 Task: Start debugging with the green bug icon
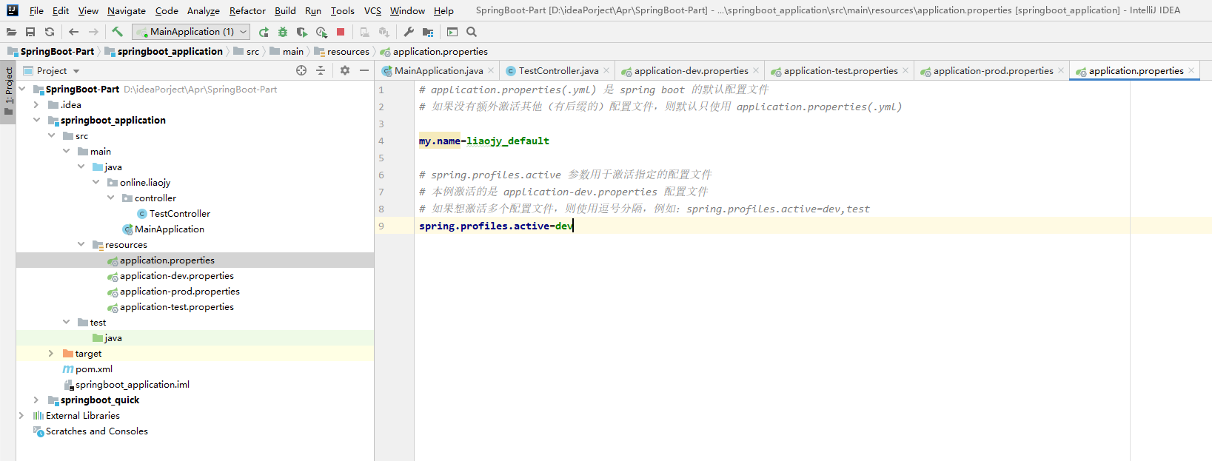(283, 32)
